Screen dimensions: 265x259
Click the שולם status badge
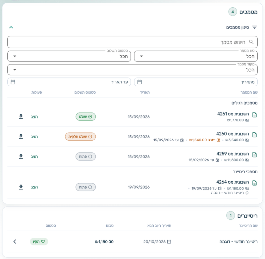point(86,116)
